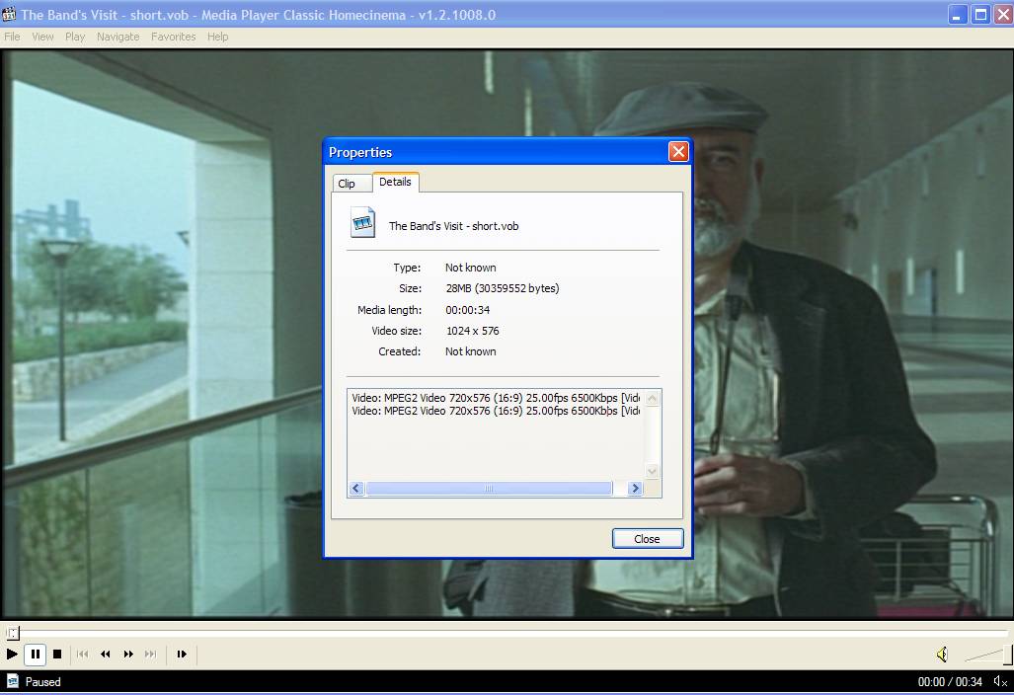Speed up playback with increase rate button
The image size is (1014, 695).
click(128, 655)
